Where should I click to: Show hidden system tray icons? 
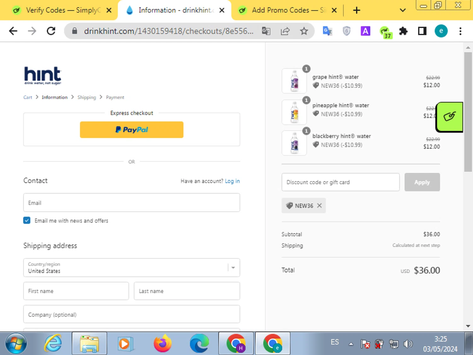(351, 344)
